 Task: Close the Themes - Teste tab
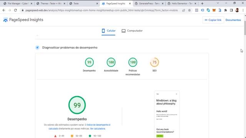coord(64,3)
